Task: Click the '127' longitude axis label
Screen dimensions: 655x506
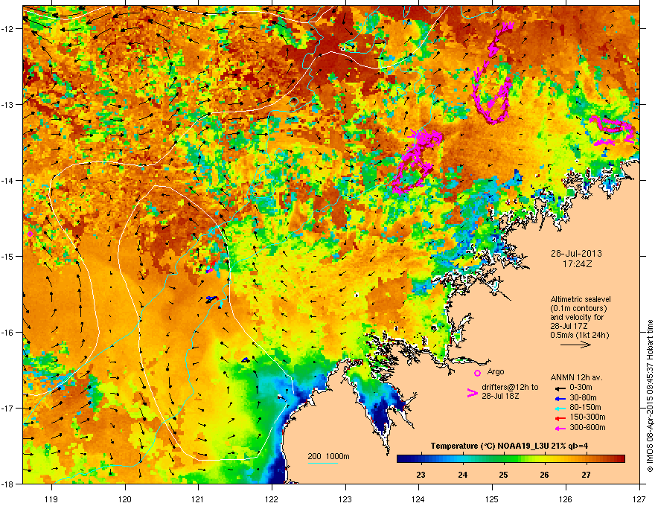Action: (x=639, y=499)
